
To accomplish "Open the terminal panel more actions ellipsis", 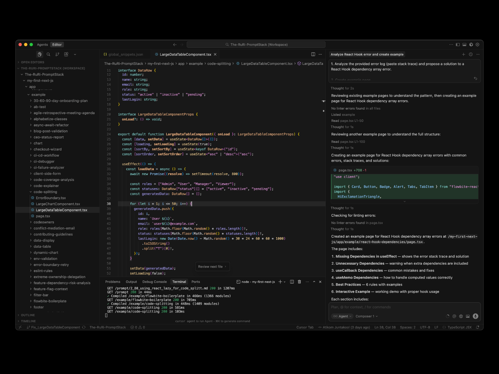I will pos(307,282).
